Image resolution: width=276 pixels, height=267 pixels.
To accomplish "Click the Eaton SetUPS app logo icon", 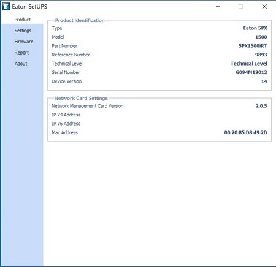I will [6, 7].
